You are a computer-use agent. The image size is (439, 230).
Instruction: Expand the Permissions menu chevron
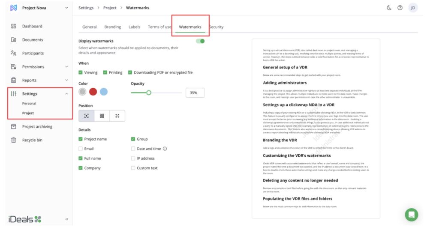point(66,66)
